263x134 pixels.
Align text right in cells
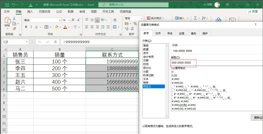click(x=97, y=27)
